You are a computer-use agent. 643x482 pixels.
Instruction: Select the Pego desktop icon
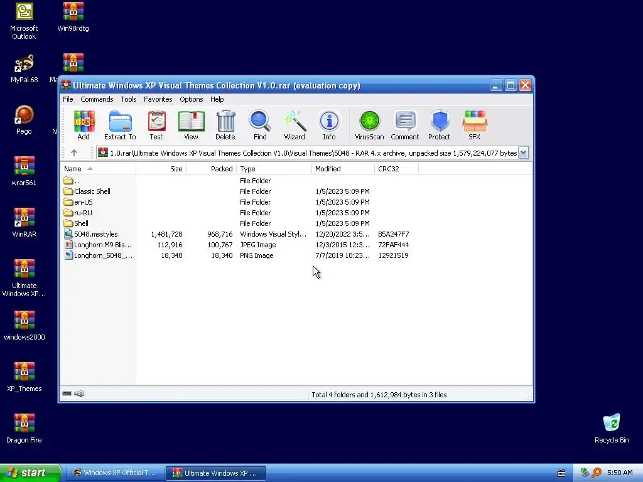(x=24, y=120)
